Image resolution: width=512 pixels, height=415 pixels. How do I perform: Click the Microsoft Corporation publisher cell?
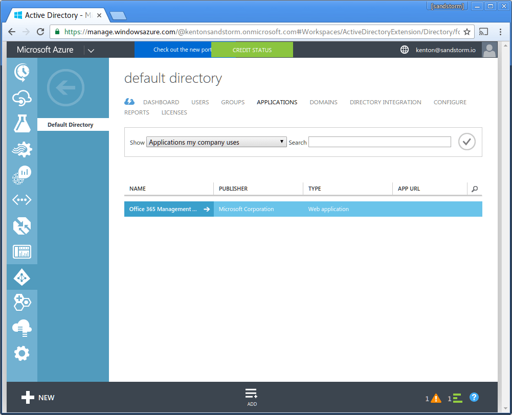click(246, 209)
